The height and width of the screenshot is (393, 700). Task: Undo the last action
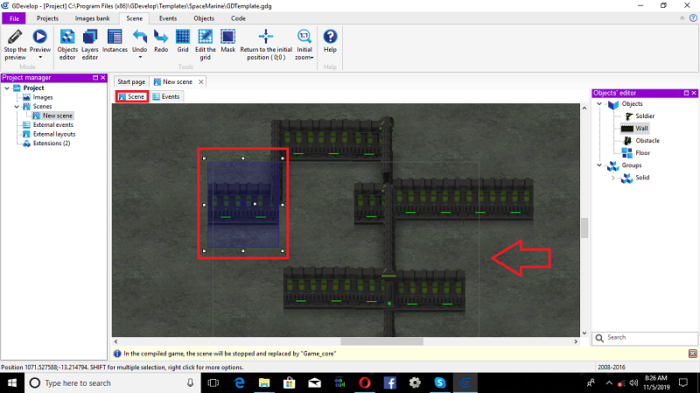click(140, 40)
